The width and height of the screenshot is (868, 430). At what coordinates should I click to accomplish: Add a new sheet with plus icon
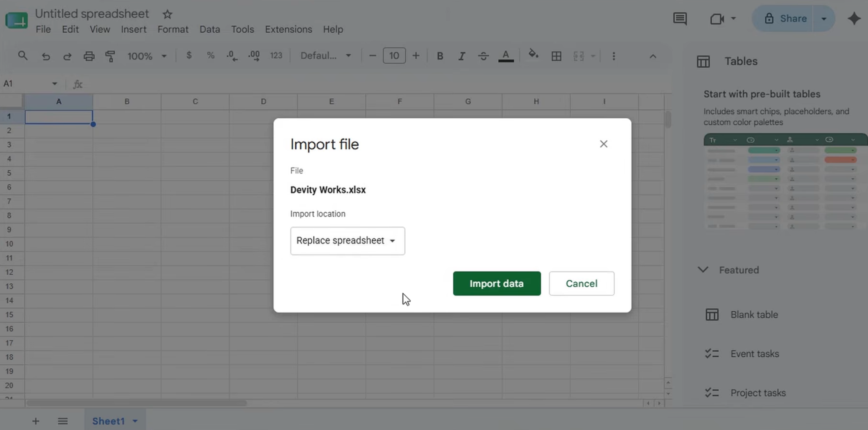(x=35, y=421)
